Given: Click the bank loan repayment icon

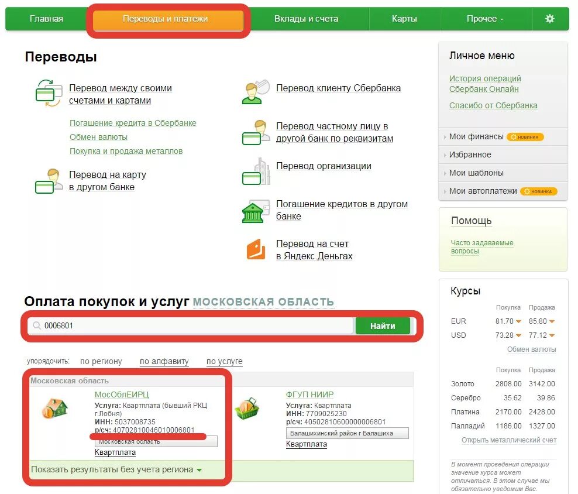Looking at the screenshot, I should click(256, 211).
